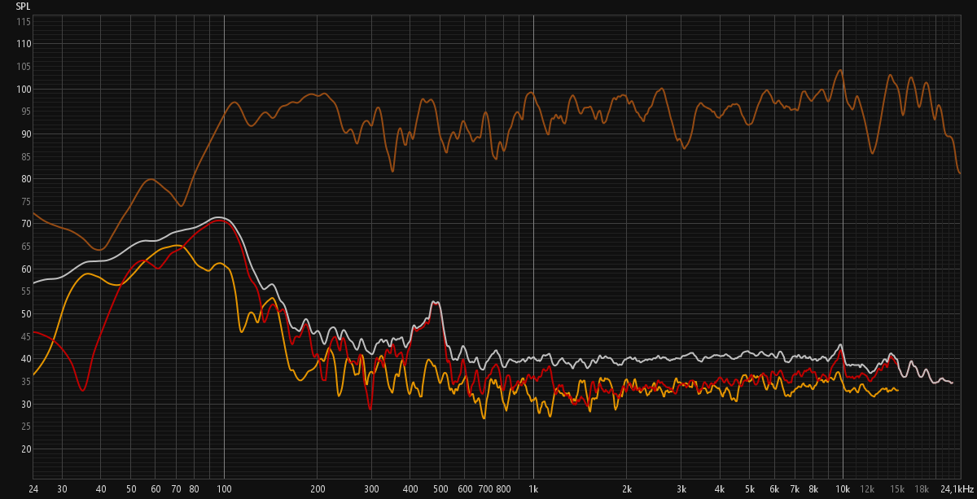Click the 15k frequency axis label
This screenshot has width=977, height=499.
point(897,489)
